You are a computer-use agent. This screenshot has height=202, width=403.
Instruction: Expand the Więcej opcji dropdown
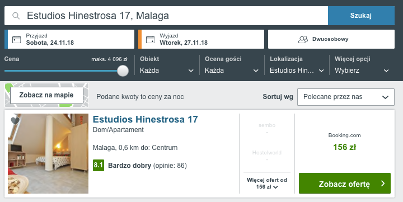(x=362, y=71)
